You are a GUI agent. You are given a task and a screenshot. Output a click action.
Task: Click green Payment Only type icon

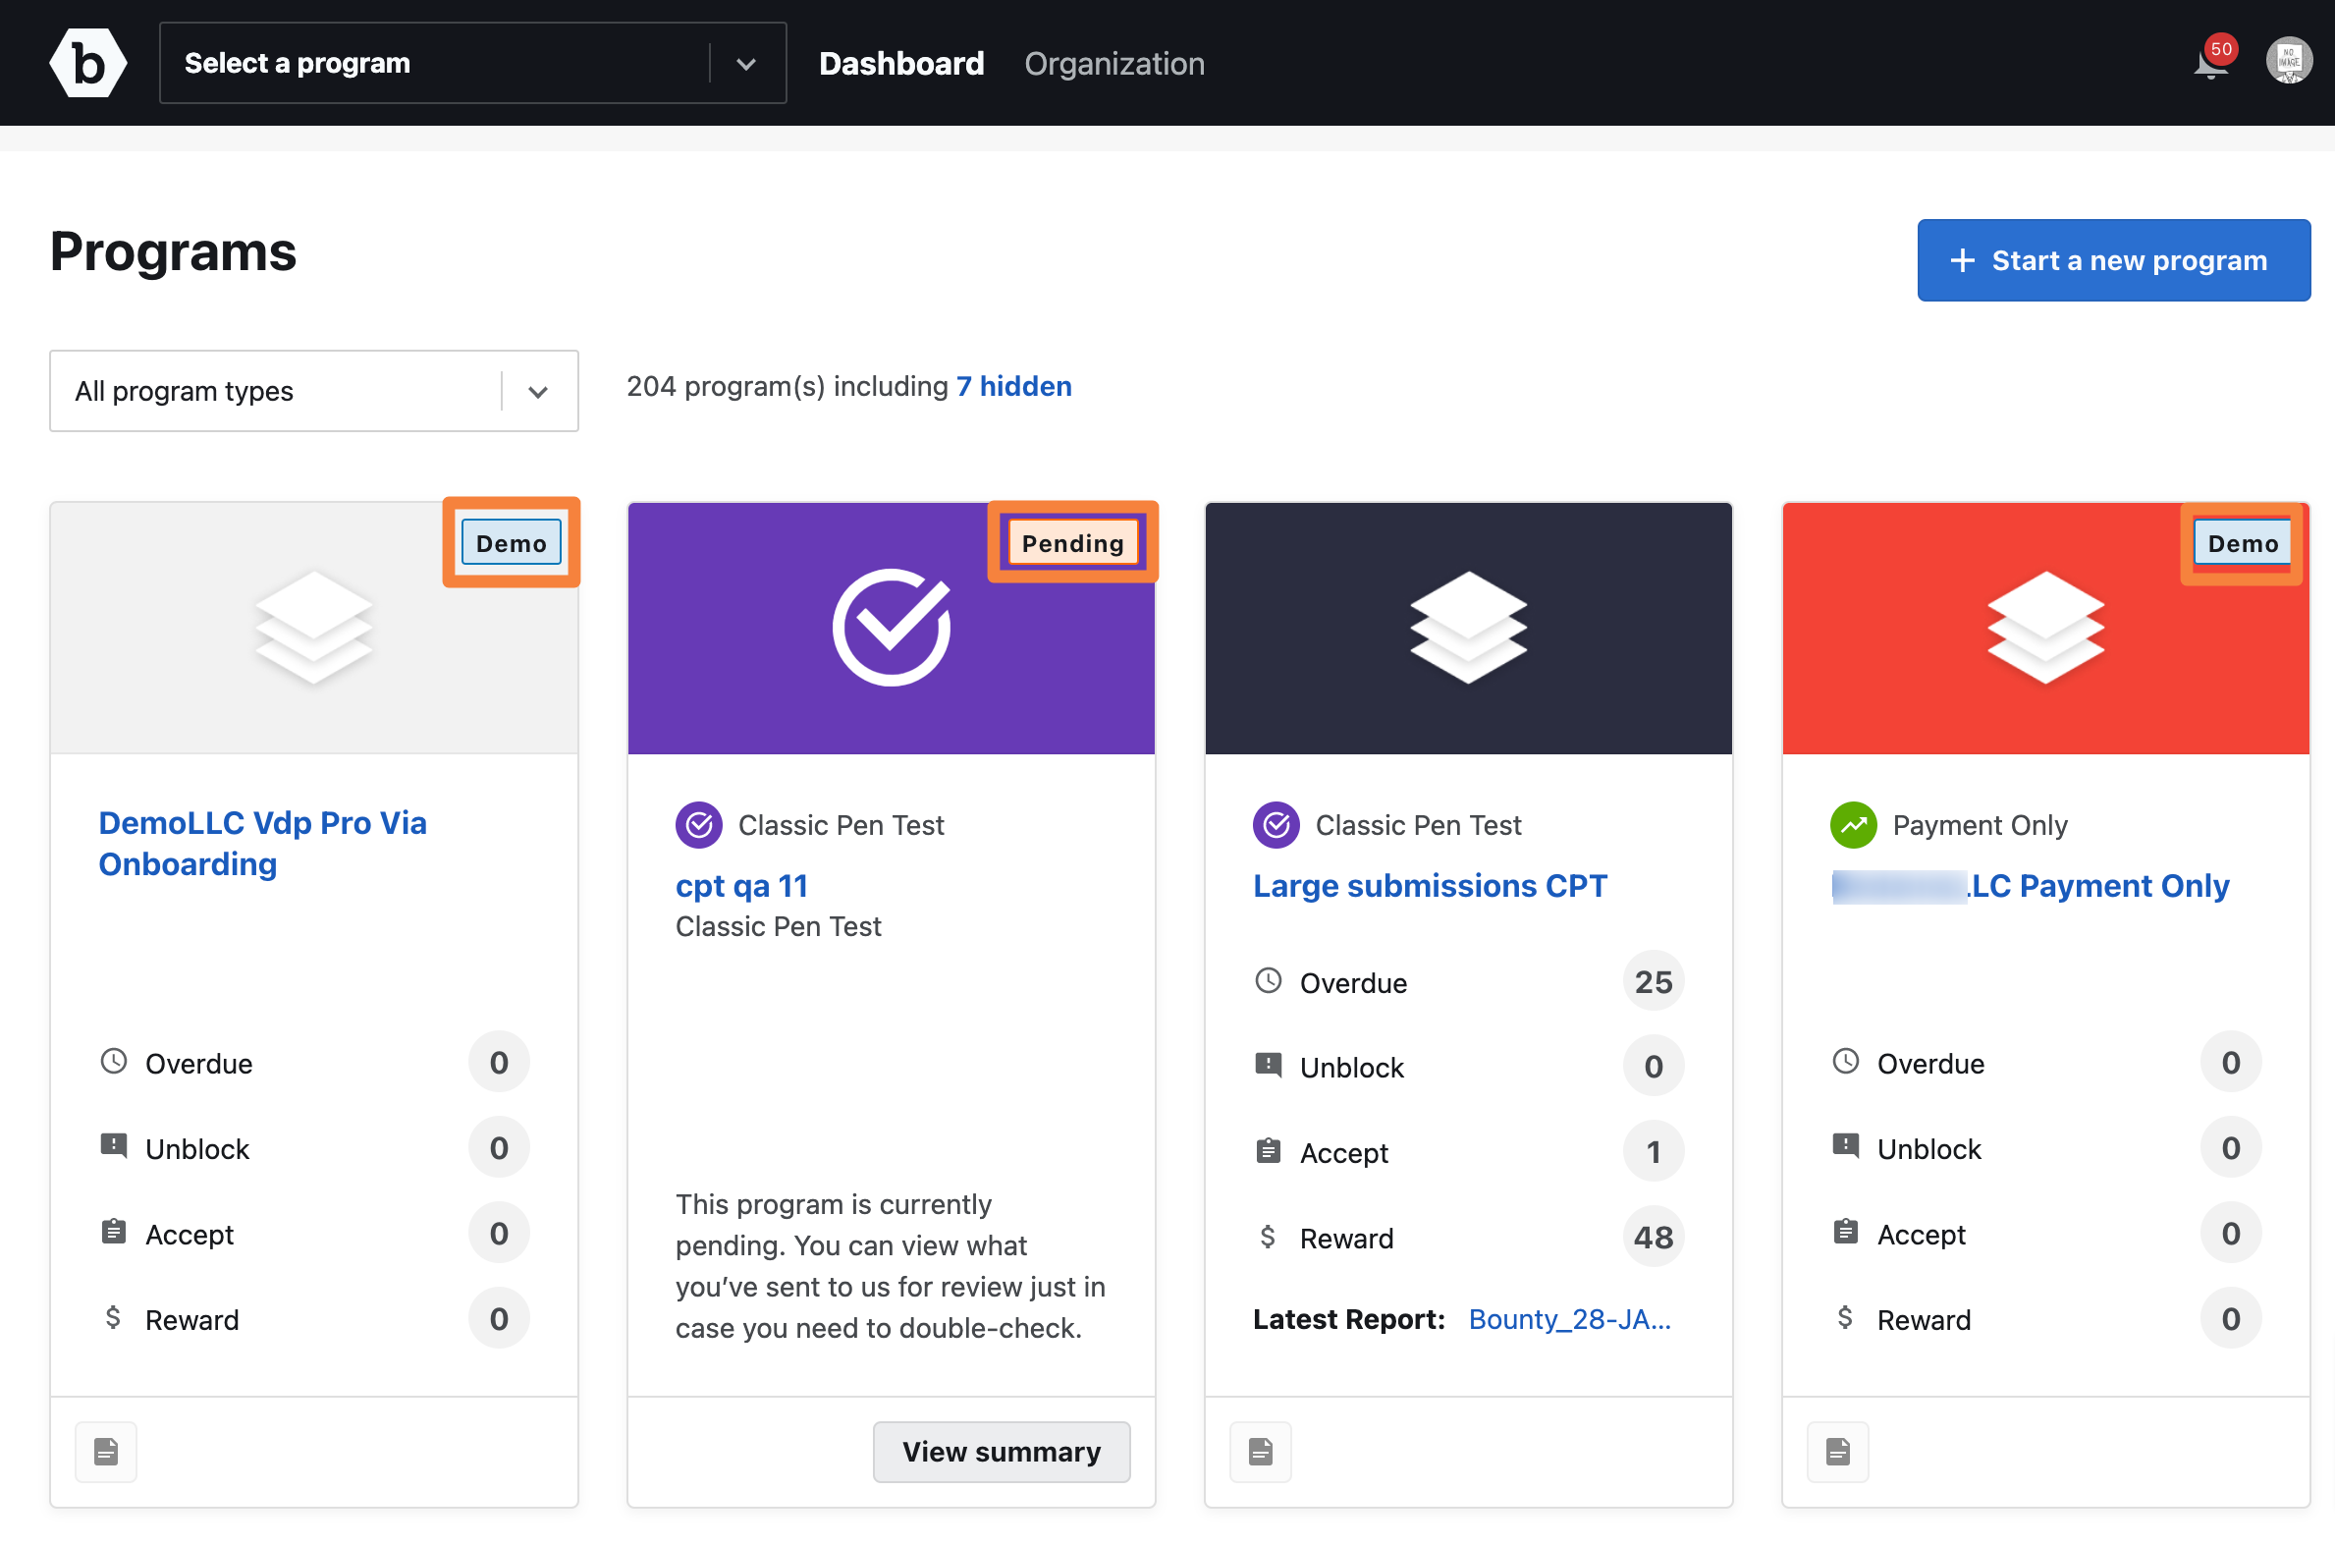(x=1853, y=824)
